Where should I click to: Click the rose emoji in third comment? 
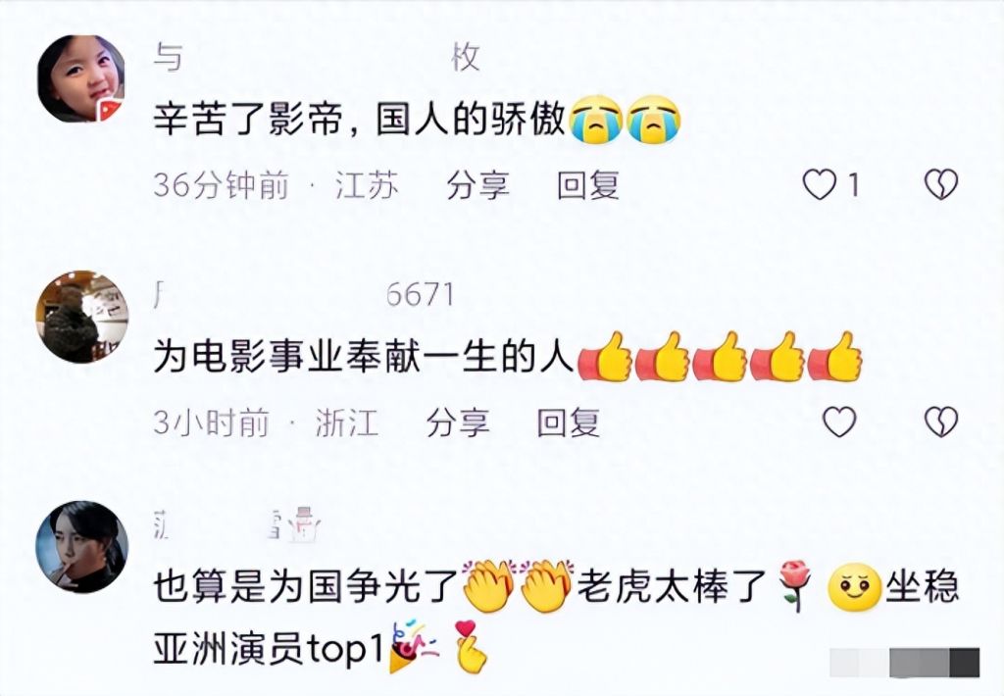point(794,585)
